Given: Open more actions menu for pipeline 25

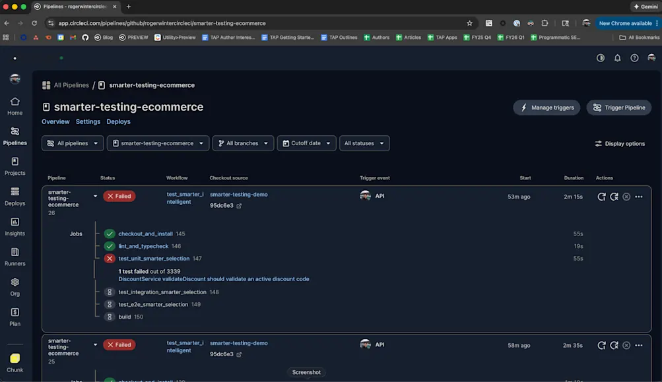Looking at the screenshot, I should pyautogui.click(x=639, y=345).
